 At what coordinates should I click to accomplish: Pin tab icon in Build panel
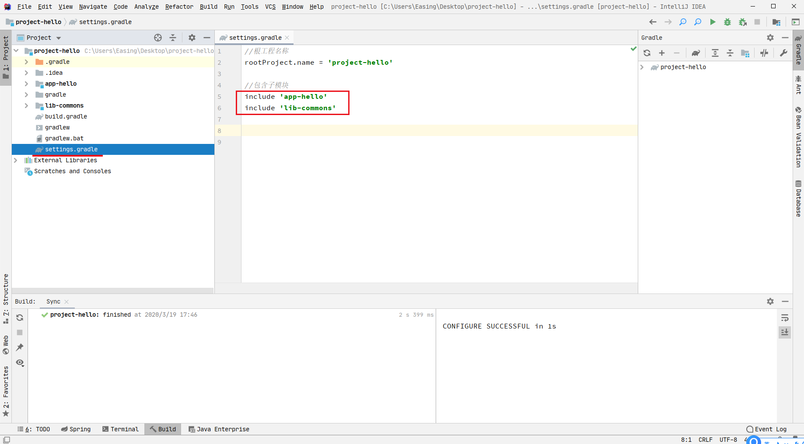click(20, 347)
